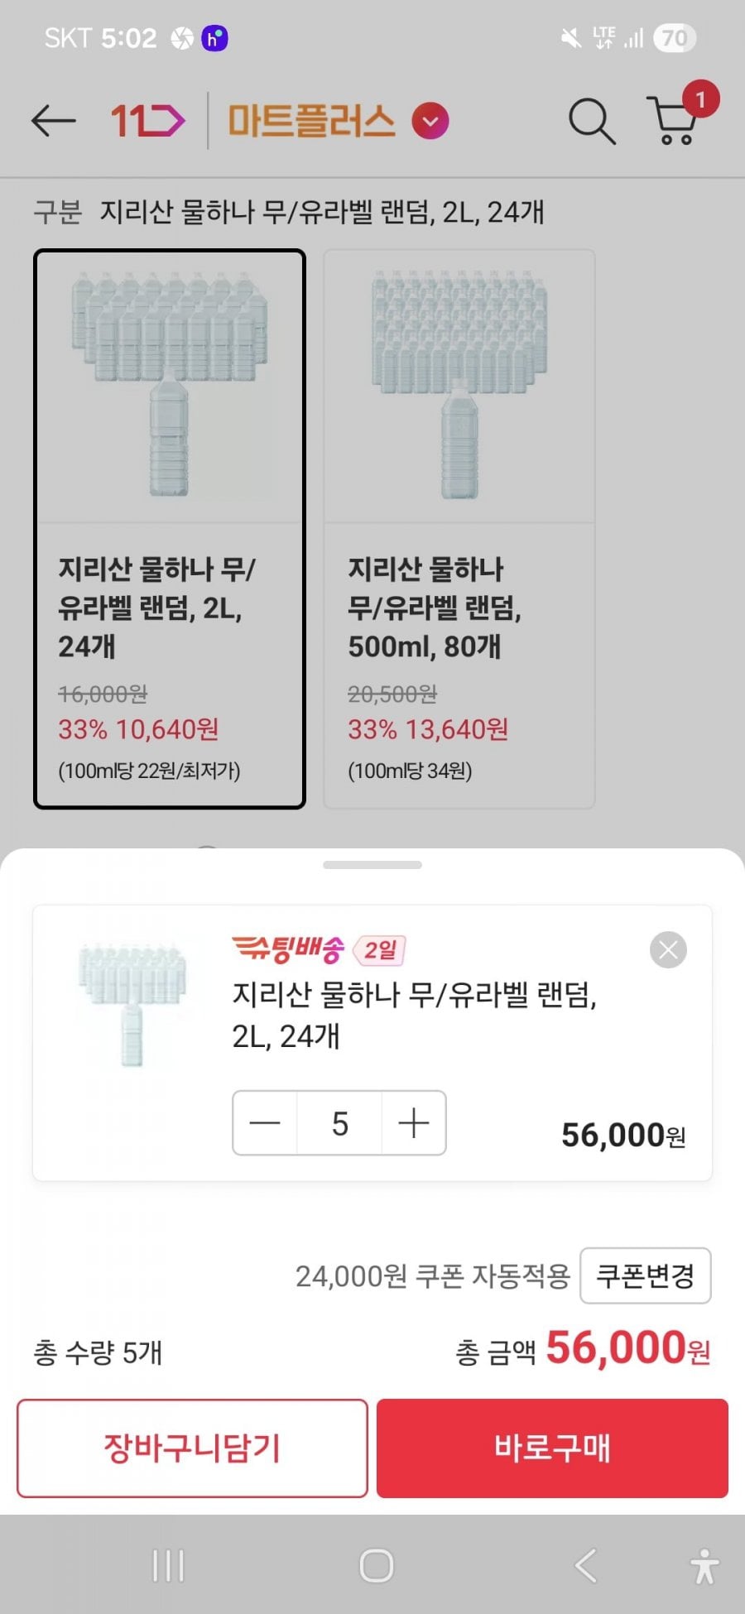This screenshot has height=1614, width=745.
Task: Tap the 슈팅배송 delivery badge
Action: [x=287, y=949]
